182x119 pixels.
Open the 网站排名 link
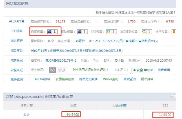point(147,79)
